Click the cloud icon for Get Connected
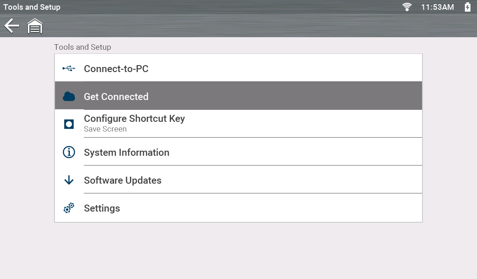Image resolution: width=477 pixels, height=279 pixels. coord(69,97)
